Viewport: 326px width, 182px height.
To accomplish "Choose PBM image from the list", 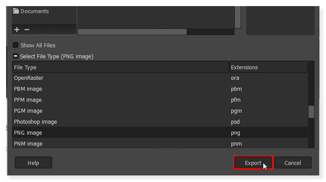I will (28, 89).
